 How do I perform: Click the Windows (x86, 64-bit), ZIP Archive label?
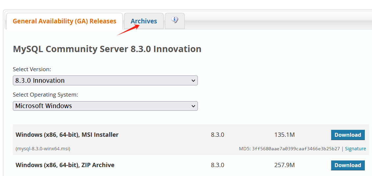click(x=65, y=165)
